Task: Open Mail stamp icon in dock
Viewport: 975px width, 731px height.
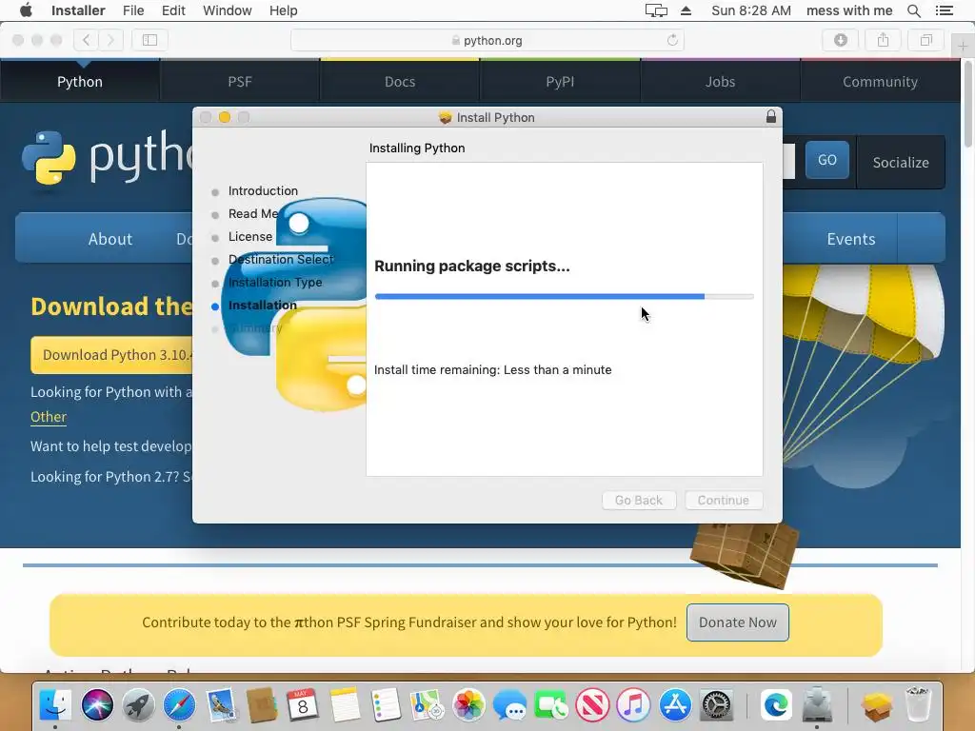Action: 221,705
